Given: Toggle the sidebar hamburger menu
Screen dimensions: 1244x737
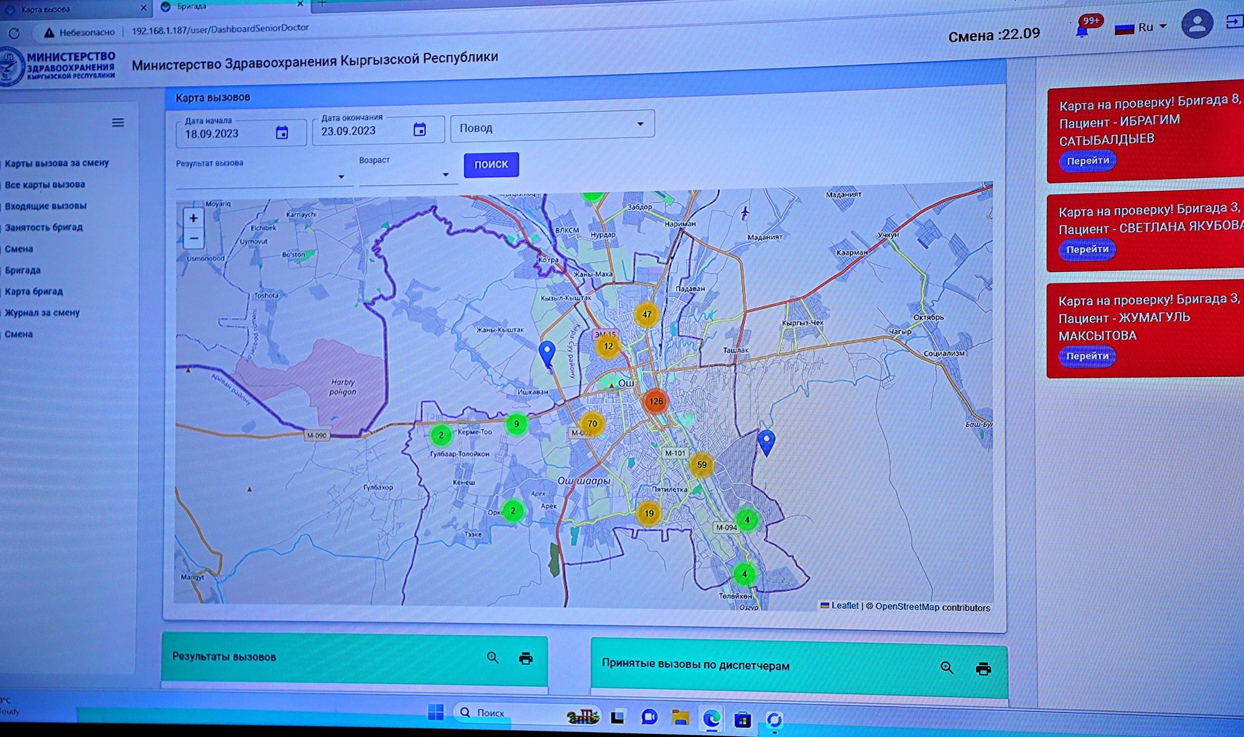Looking at the screenshot, I should 118,123.
